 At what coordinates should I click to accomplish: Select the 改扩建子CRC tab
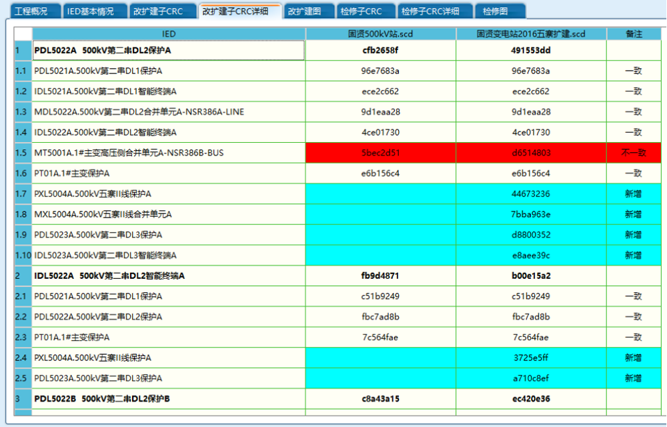(x=157, y=11)
